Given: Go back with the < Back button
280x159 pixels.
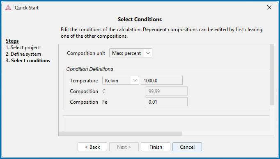Looking at the screenshot, I should tap(92, 147).
